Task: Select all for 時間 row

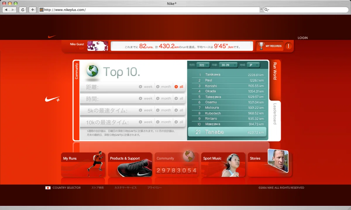Action: coord(179,99)
